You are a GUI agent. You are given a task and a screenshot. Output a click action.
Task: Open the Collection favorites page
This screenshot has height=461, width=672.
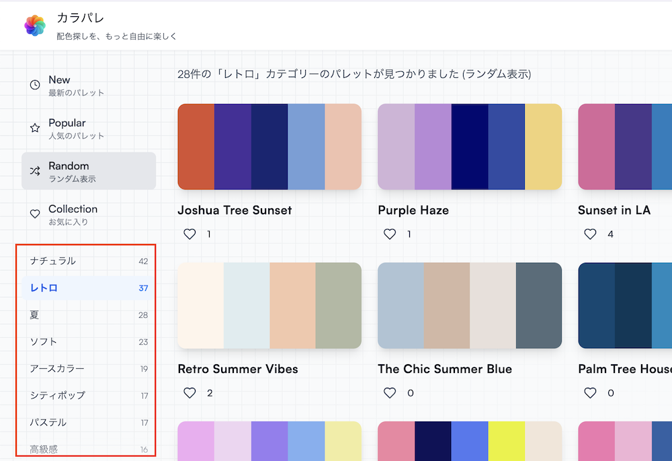click(89, 214)
